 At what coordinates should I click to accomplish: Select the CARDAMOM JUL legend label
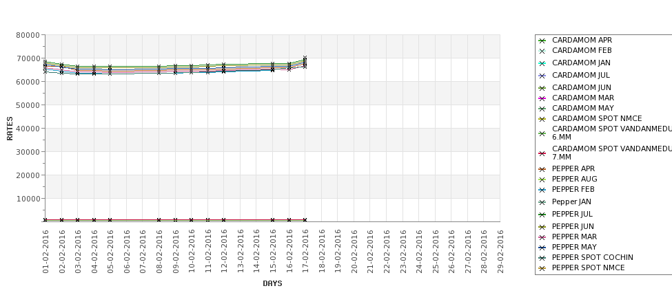(580, 75)
